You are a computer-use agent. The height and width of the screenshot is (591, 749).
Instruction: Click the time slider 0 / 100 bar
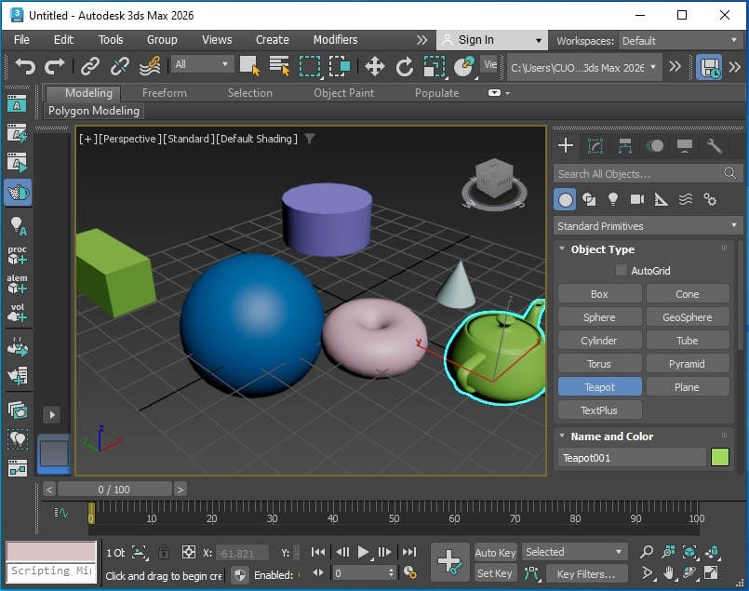tap(114, 490)
